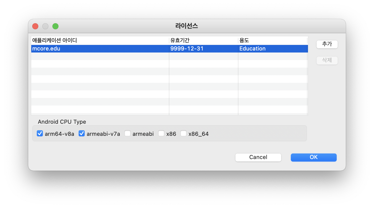Click the 삭제 button

[327, 60]
